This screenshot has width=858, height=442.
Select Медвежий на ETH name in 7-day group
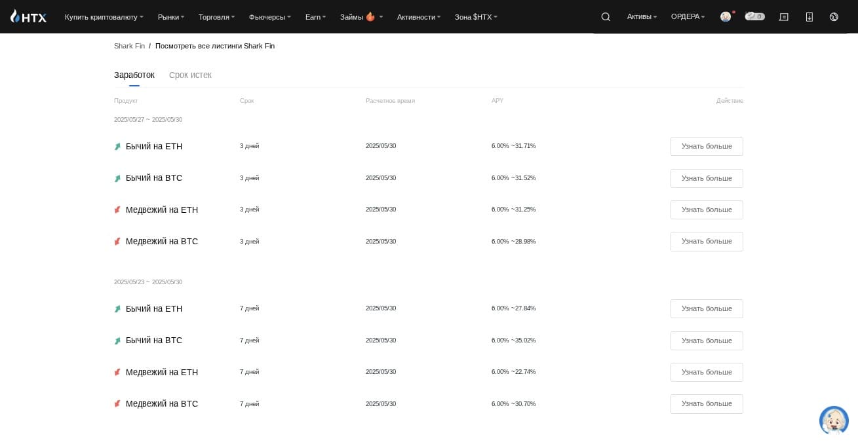(x=162, y=373)
